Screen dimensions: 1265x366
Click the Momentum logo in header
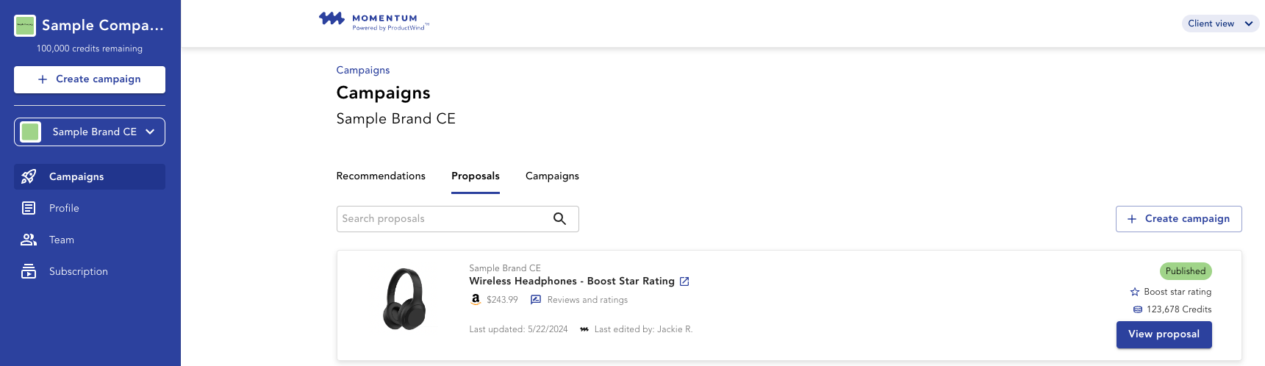click(373, 21)
